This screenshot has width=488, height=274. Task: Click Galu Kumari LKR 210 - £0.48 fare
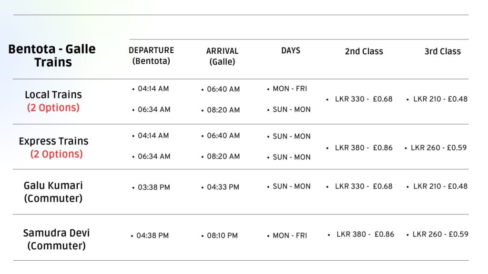[440, 186]
